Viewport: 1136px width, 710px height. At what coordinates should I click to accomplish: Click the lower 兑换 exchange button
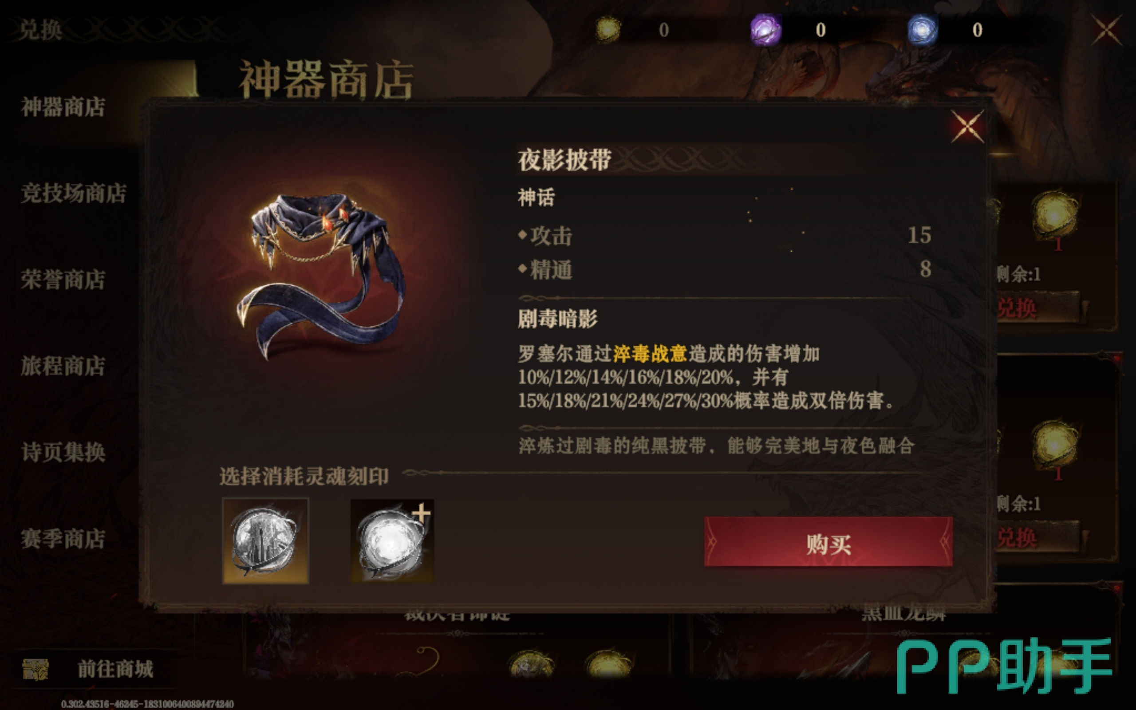click(x=1037, y=537)
